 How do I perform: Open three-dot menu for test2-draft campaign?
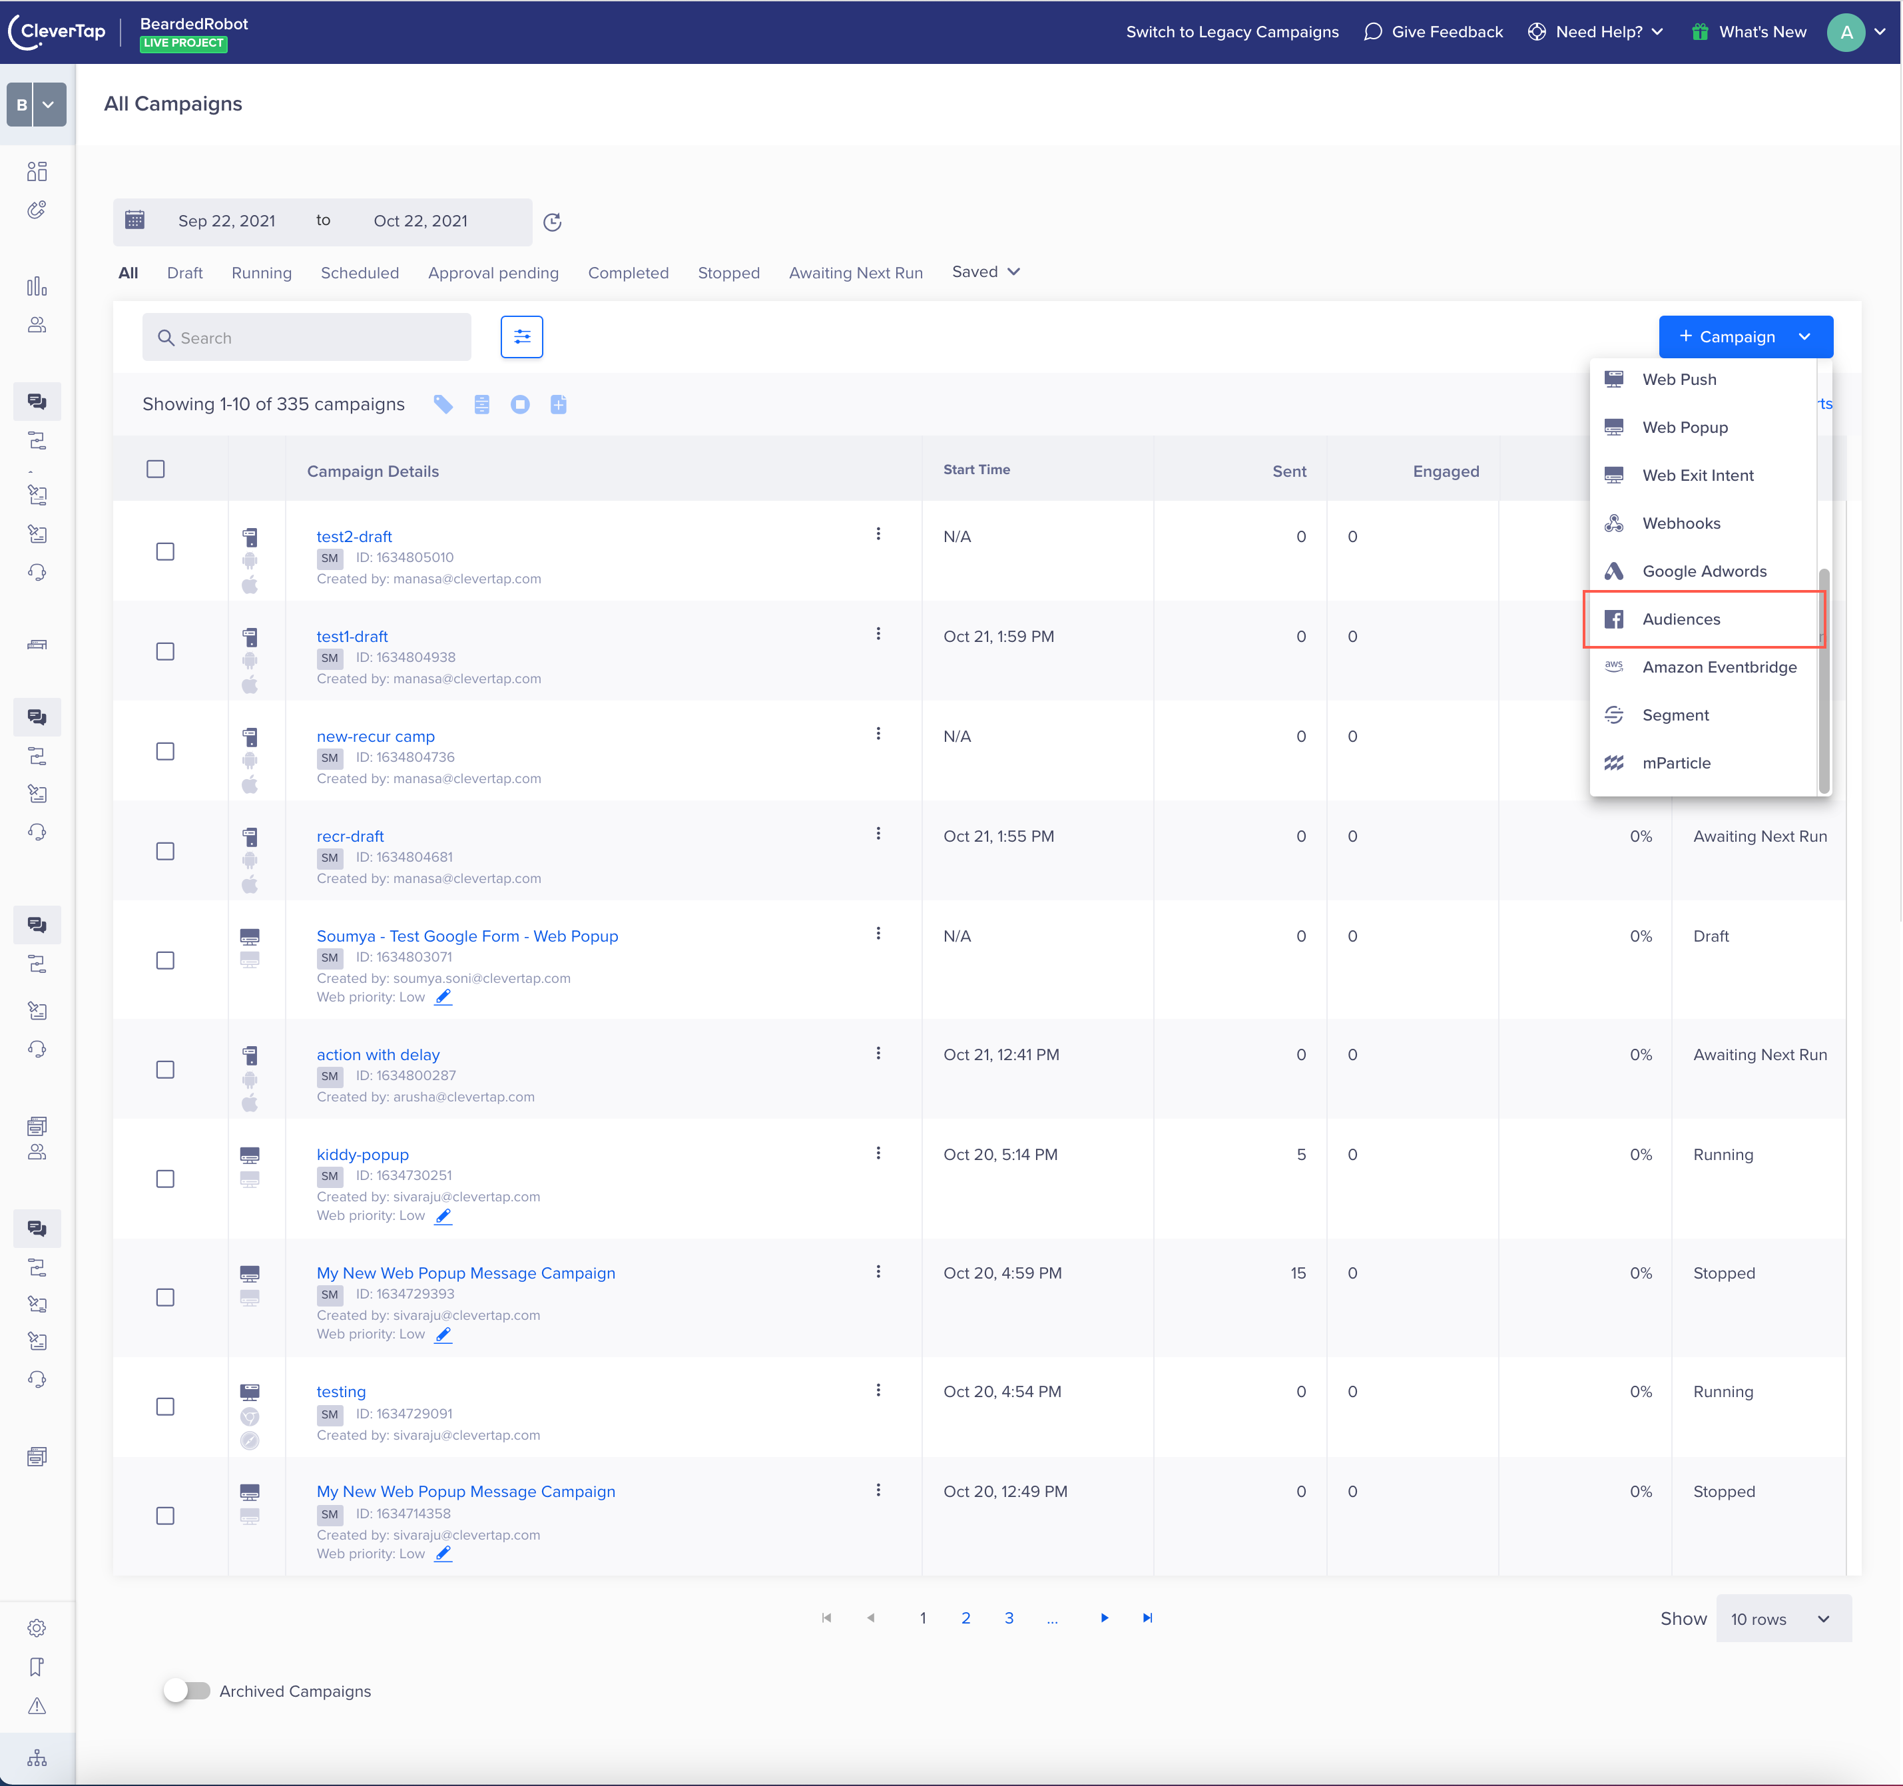click(878, 534)
